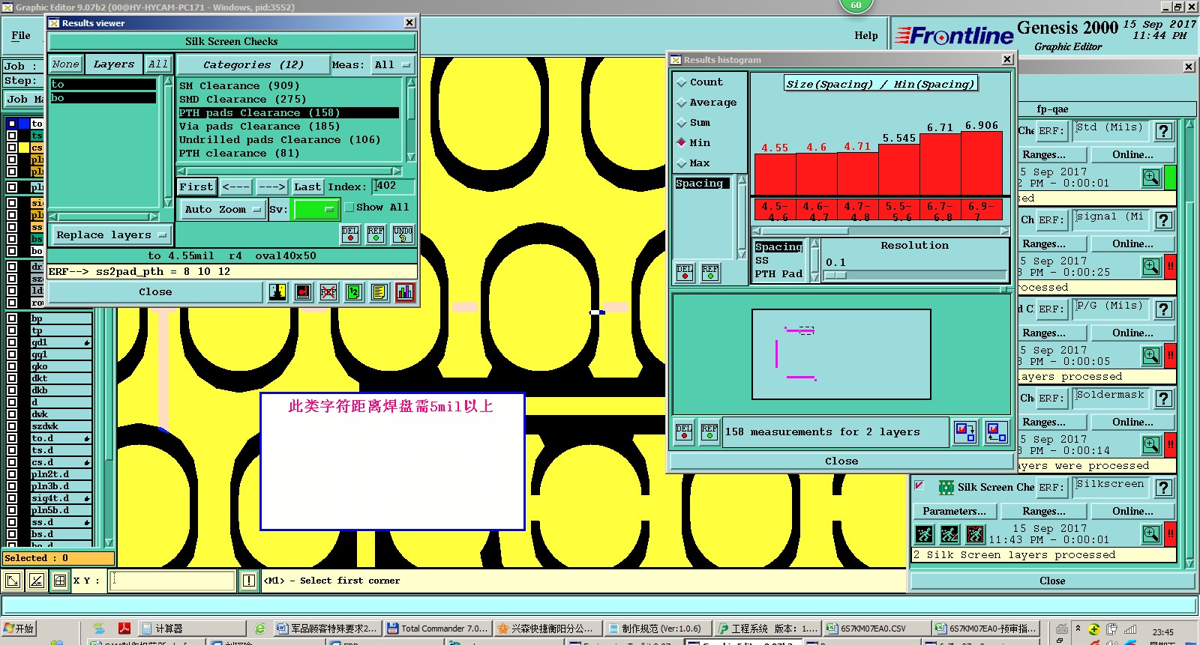1200x645 pixels.
Task: Click REF icon in Results viewer
Action: (x=376, y=234)
